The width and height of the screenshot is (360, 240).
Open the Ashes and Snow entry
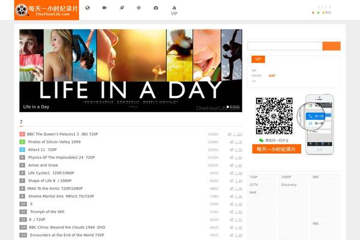click(43, 166)
